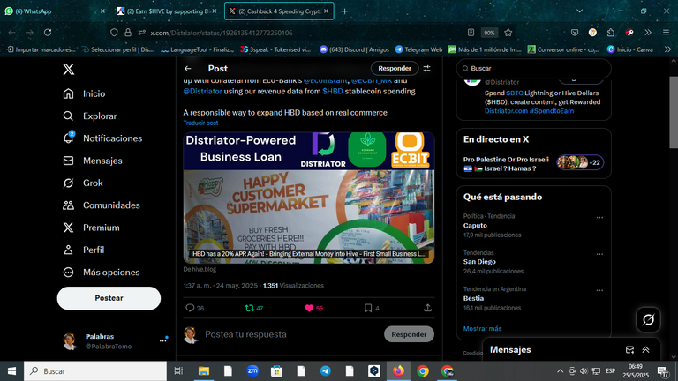Click the 90% zoom level indicator
The height and width of the screenshot is (381, 678).
coord(489,33)
